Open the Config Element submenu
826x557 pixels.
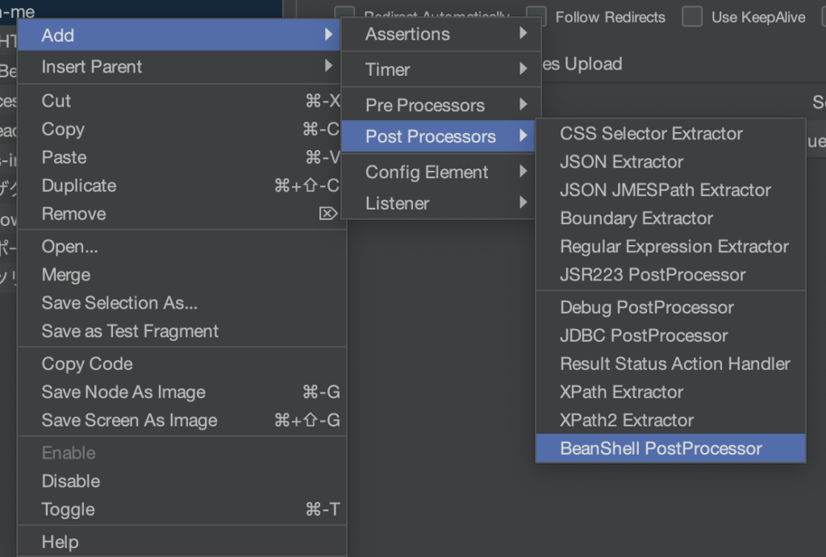427,172
